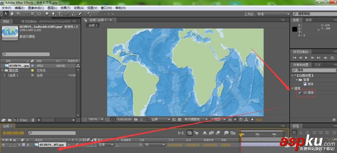Image resolution: width=337 pixels, height=153 pixels.
Task: Toggle the mask and shape path visibility
Action: (113, 119)
